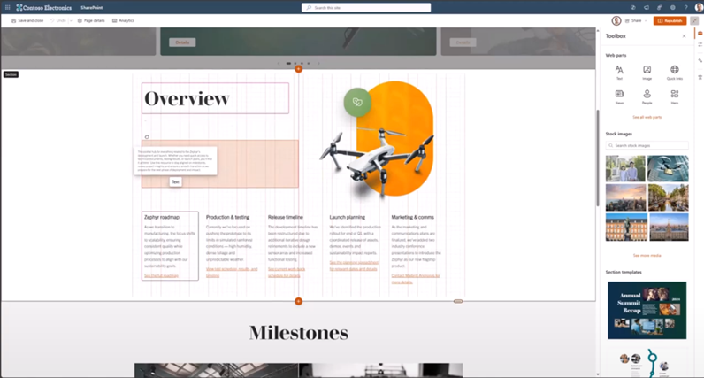The height and width of the screenshot is (378, 704).
Task: Select the stock image of a palace and plaza
Action: [x=669, y=227]
